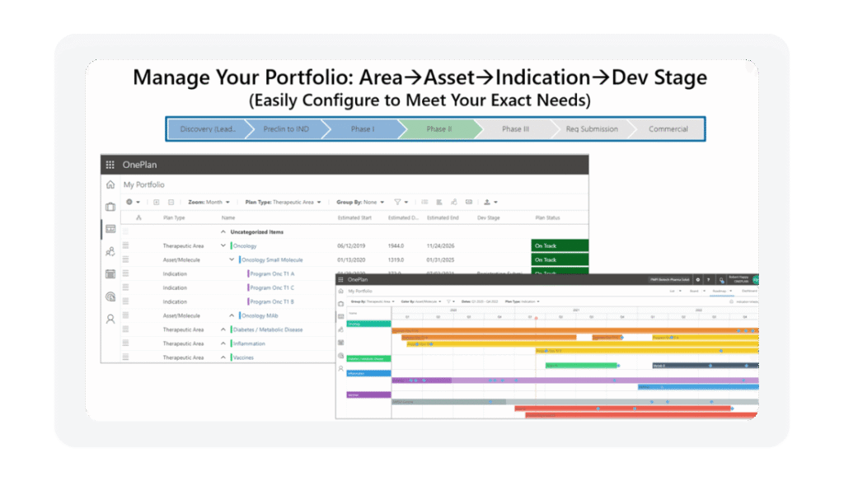The width and height of the screenshot is (844, 481).
Task: Go to Home in the sidebar
Action: 110,184
